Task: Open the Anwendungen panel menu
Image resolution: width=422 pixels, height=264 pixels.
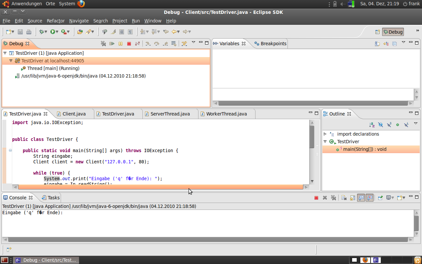Action: (x=27, y=4)
